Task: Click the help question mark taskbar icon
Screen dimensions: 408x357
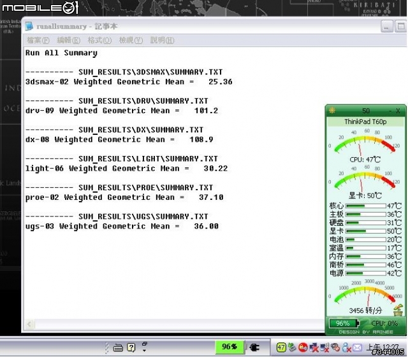Action: (131, 347)
